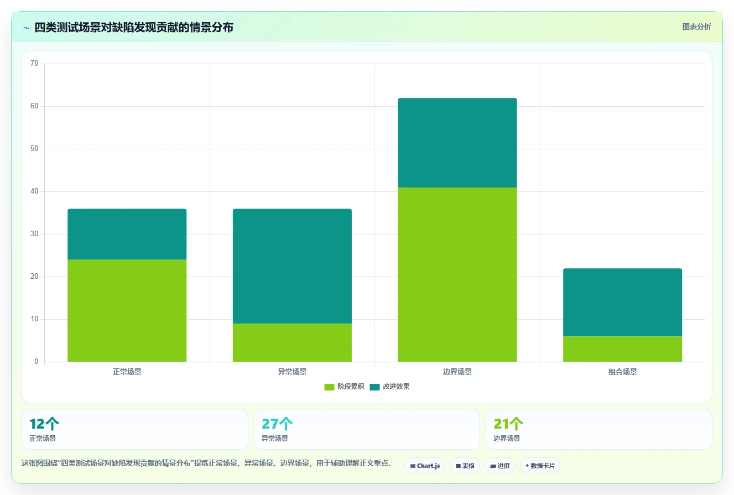Viewport: 734px width, 495px height.
Task: Click the y-axis value 20
Action: point(34,277)
